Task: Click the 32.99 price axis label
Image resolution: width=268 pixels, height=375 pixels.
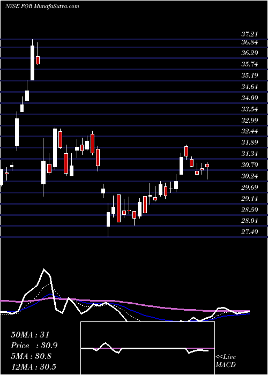Action: (250, 120)
